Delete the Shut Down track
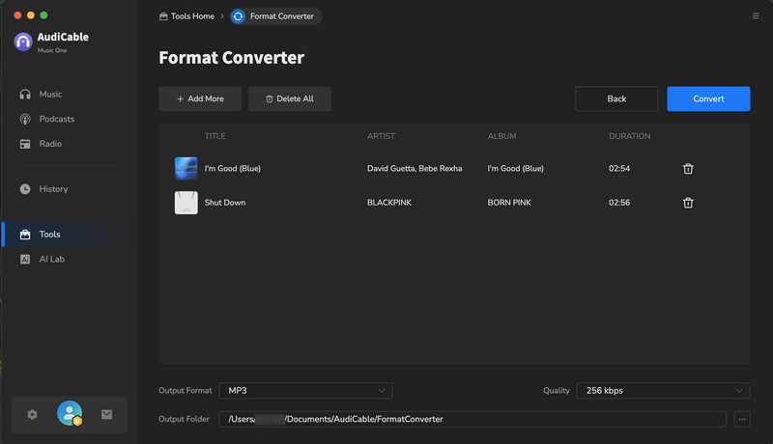 [x=688, y=203]
